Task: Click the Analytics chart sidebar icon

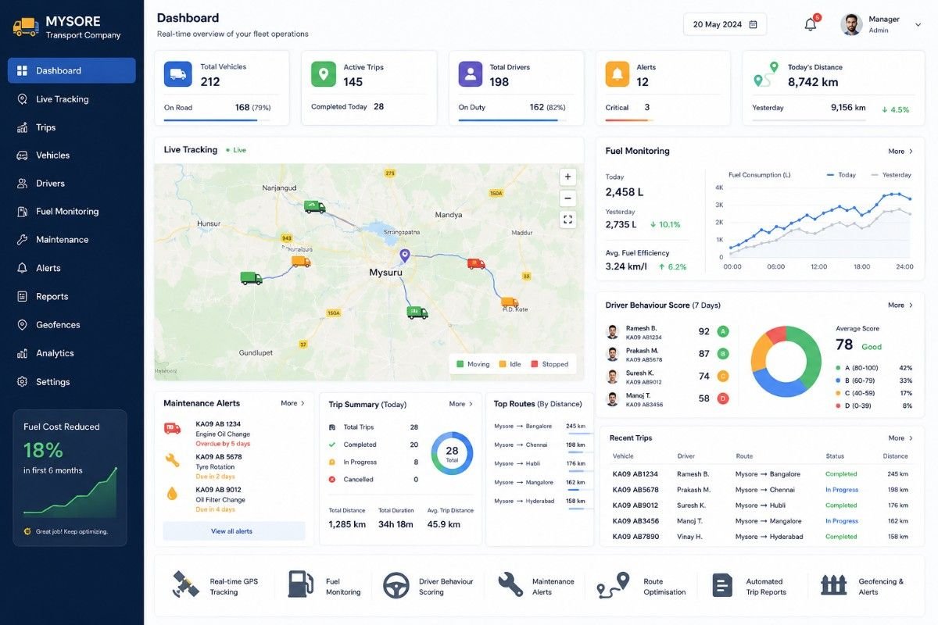Action: 22,353
